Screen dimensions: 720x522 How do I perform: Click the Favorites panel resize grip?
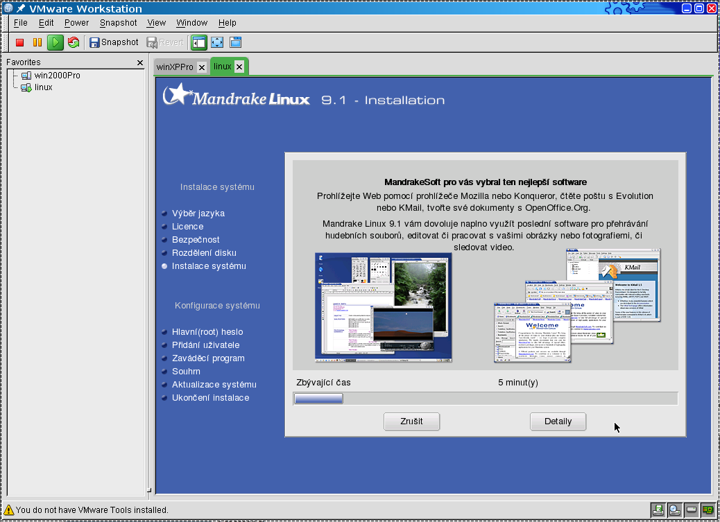click(148, 490)
